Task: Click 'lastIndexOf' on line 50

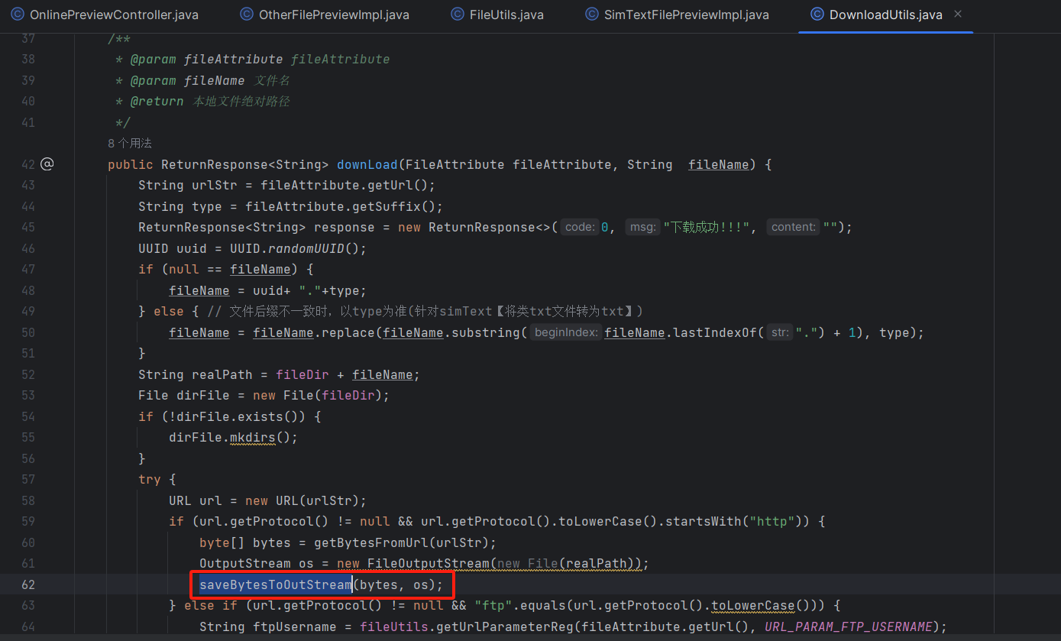Action: [715, 332]
